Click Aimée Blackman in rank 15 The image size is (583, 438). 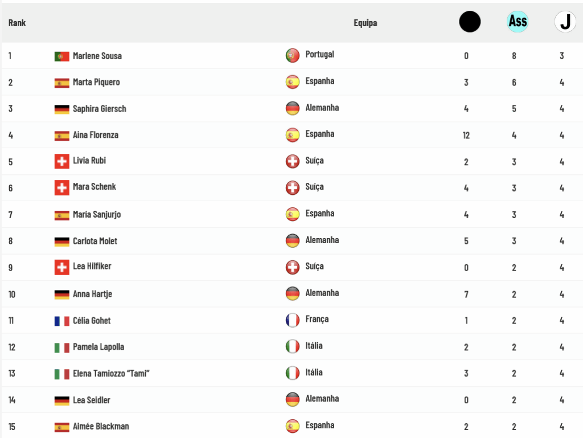(101, 426)
